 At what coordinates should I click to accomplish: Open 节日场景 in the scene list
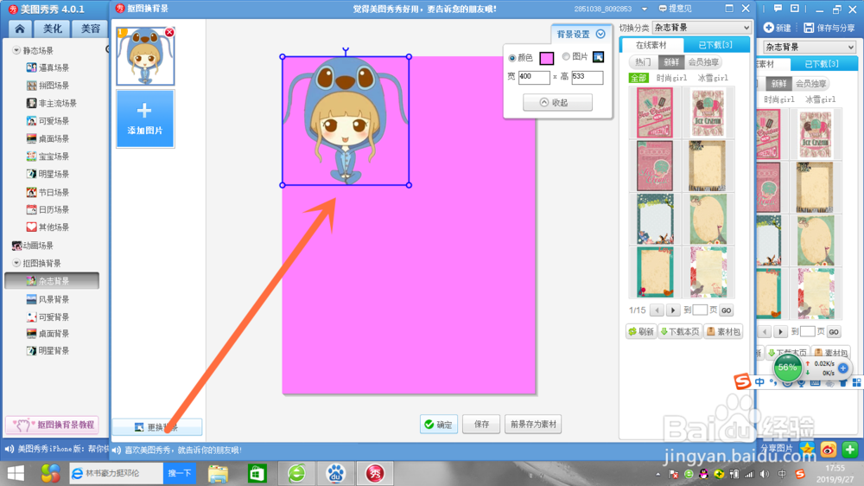(48, 192)
